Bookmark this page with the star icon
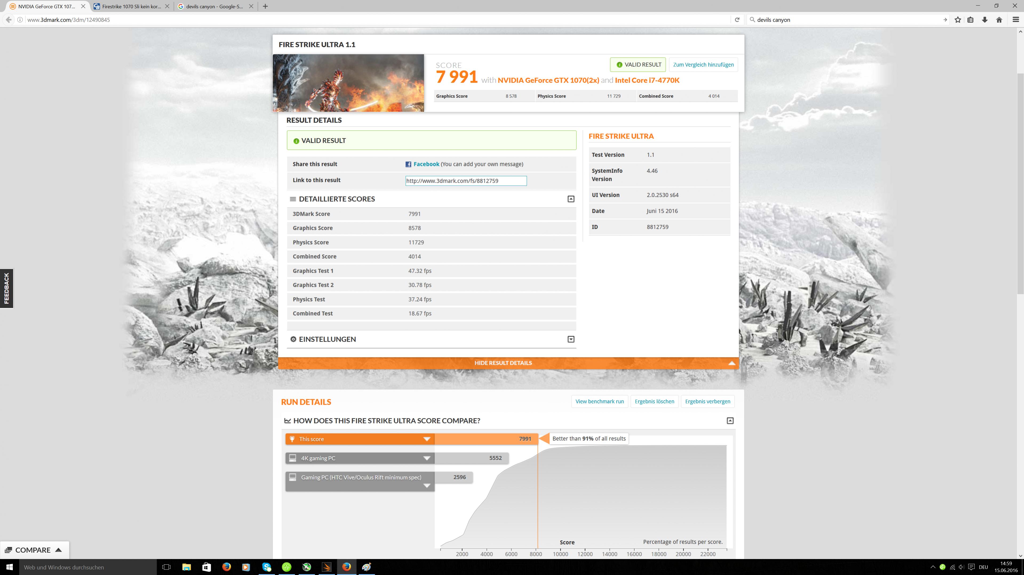The width and height of the screenshot is (1024, 575). pyautogui.click(x=958, y=19)
